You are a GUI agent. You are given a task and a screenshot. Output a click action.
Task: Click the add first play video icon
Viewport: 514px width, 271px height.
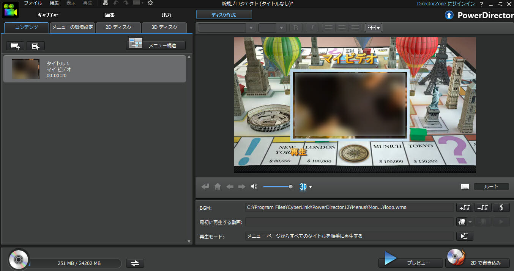(x=461, y=222)
